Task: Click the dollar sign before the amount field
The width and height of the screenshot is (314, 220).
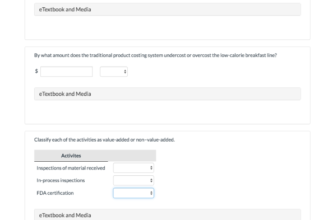Action: [36, 71]
